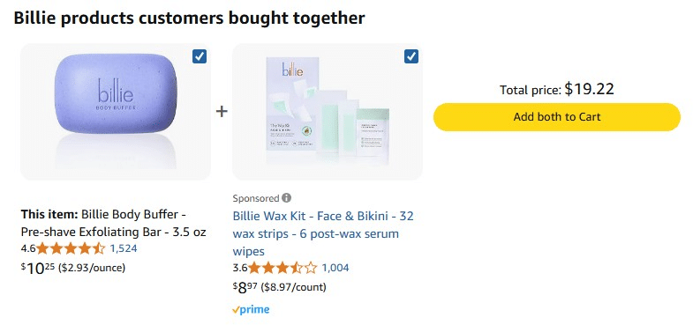Click the Billie Body Buffer item title
Image resolution: width=693 pixels, height=325 pixels.
(x=114, y=223)
